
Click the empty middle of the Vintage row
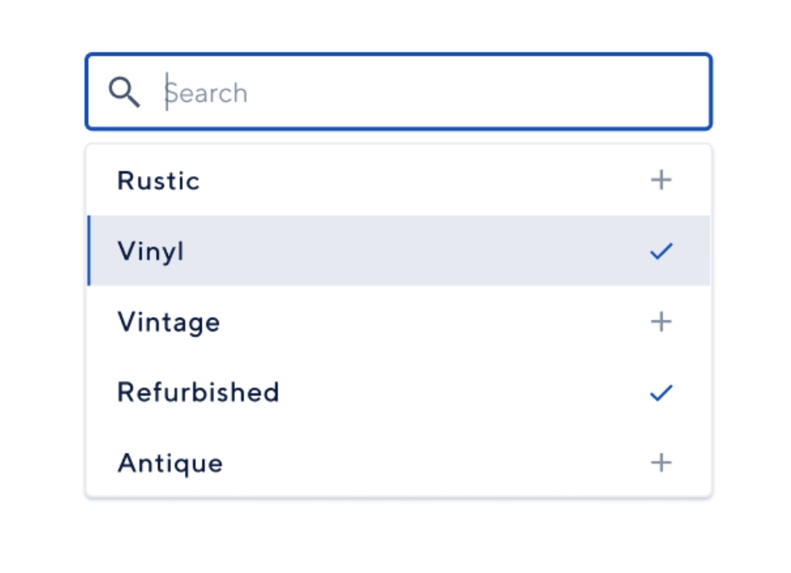420,322
